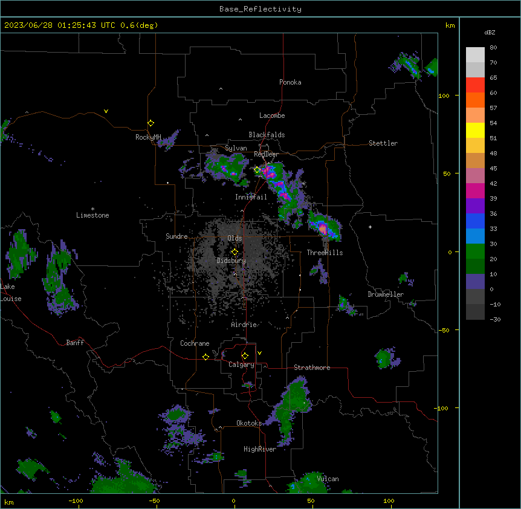Click the Innisfail label
Image resolution: width=521 pixels, height=509 pixels.
(x=251, y=197)
